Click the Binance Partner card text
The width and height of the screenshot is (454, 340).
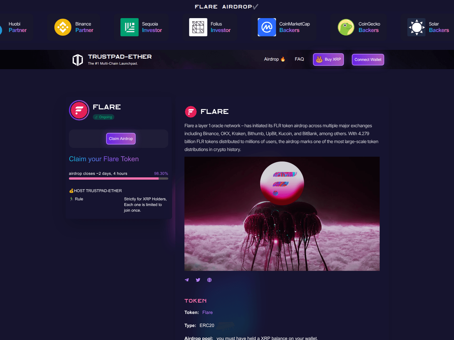point(84,27)
